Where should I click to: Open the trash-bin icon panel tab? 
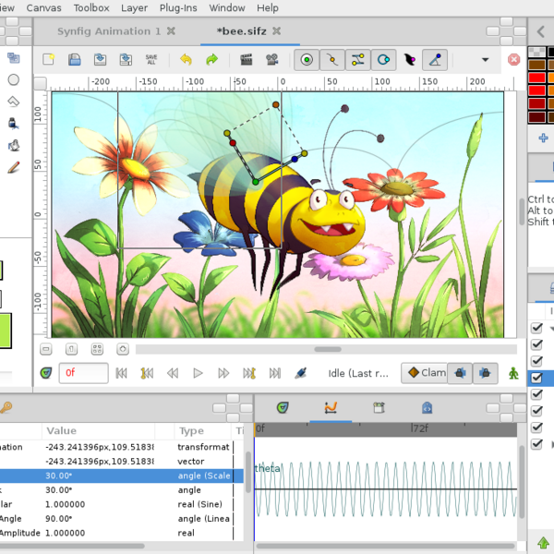(379, 408)
